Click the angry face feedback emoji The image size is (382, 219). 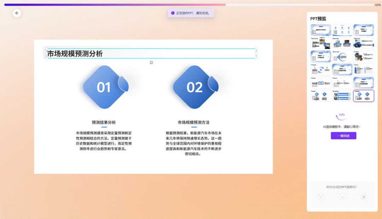[x=320, y=197]
